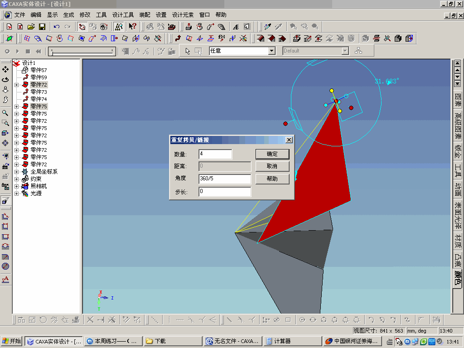Click the animation timeline slider
This screenshot has width=464, height=348.
82,52
